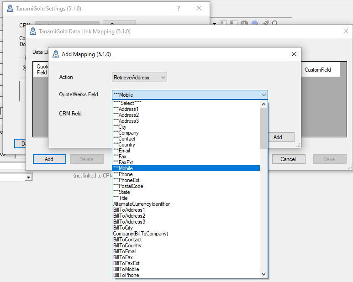Close the Data Link Mapping window
This screenshot has height=282, width=353.
[345, 31]
